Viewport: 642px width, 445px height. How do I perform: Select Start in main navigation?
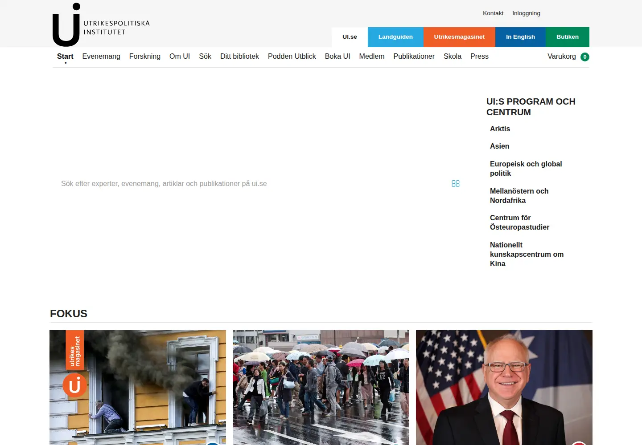click(x=65, y=57)
